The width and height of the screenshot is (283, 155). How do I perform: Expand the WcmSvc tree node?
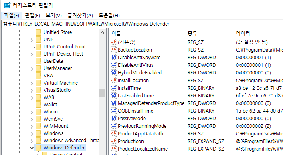(x=32, y=119)
